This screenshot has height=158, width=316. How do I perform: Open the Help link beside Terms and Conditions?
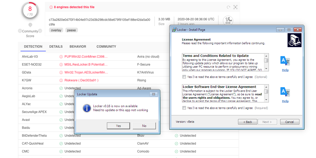tap(285, 70)
